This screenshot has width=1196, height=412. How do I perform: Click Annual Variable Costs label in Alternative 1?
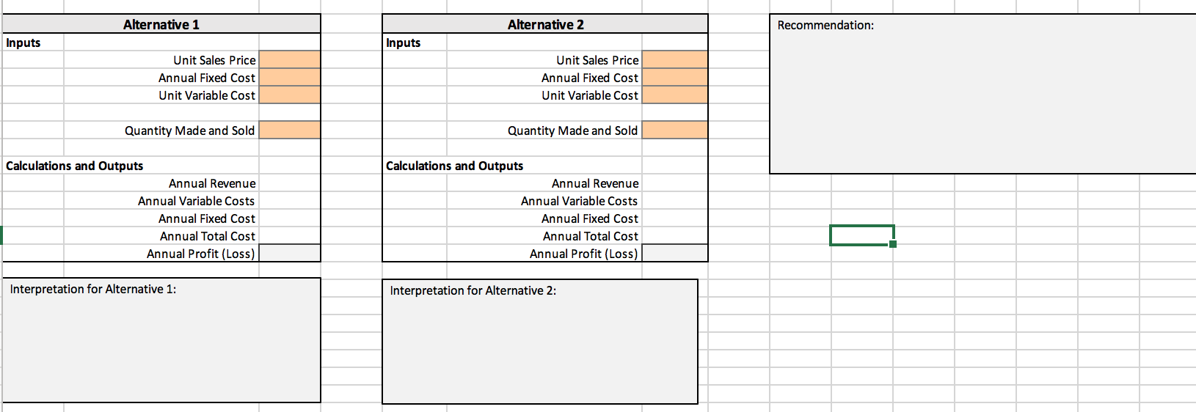(x=196, y=201)
